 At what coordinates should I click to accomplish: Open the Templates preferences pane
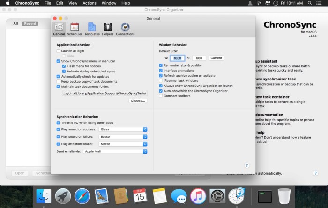tap(92, 29)
